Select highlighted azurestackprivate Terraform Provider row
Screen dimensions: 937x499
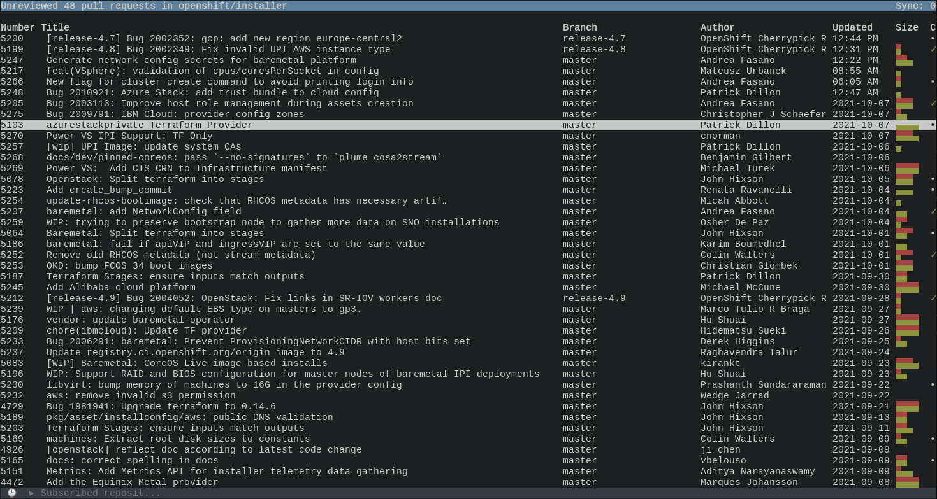(x=468, y=125)
